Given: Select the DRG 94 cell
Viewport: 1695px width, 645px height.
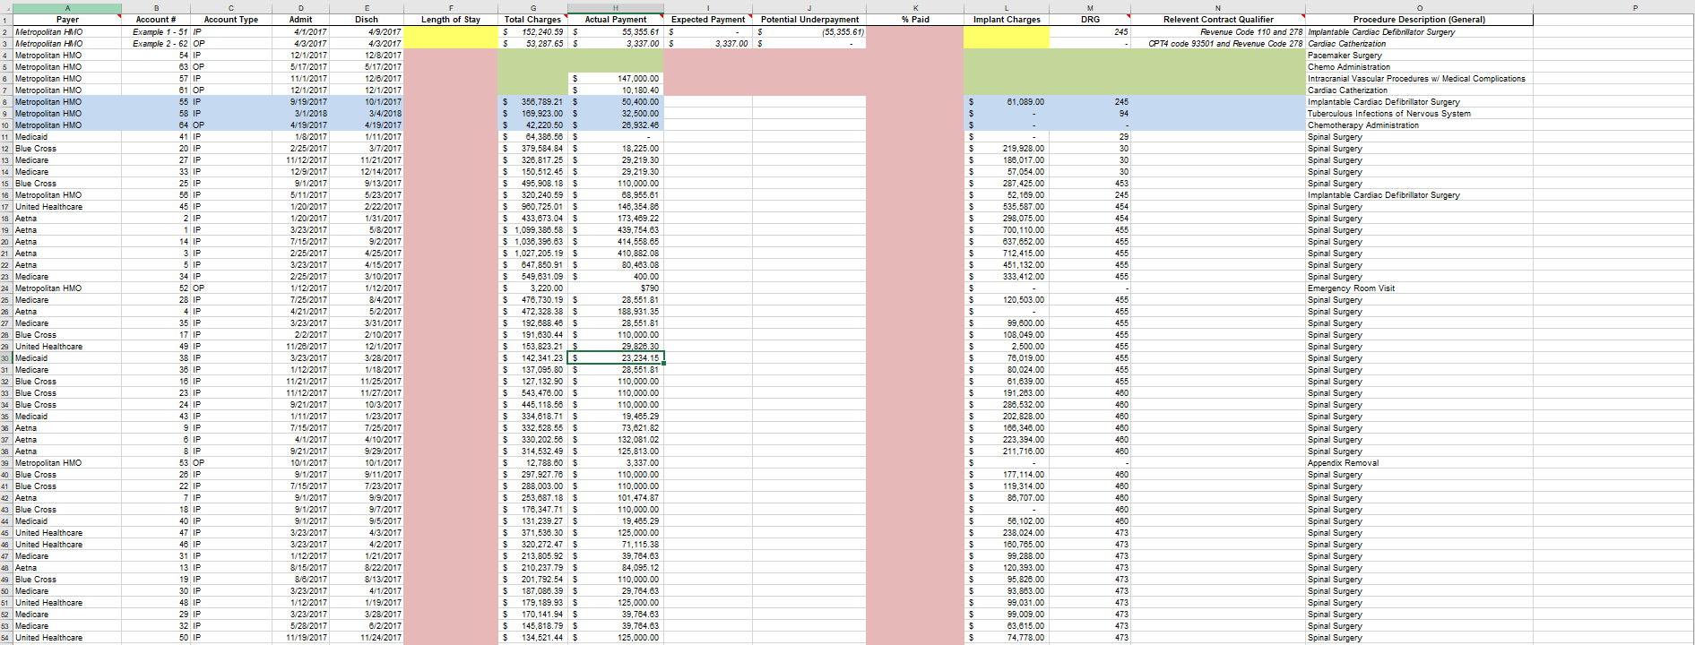Looking at the screenshot, I should (1090, 114).
